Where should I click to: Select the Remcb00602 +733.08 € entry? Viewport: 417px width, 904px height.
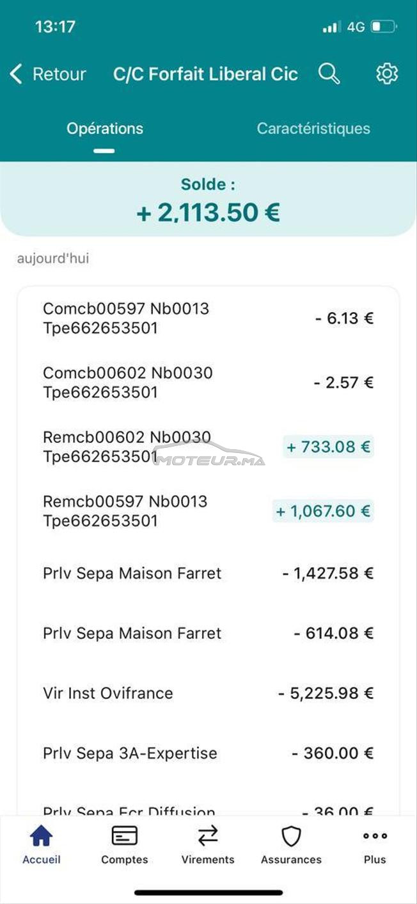pos(208,447)
